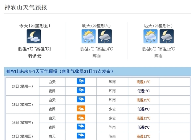Select 低温6℃~高温12℃ text
Image resolution: width=191 pixels, height=140 pixels.
click(158, 49)
